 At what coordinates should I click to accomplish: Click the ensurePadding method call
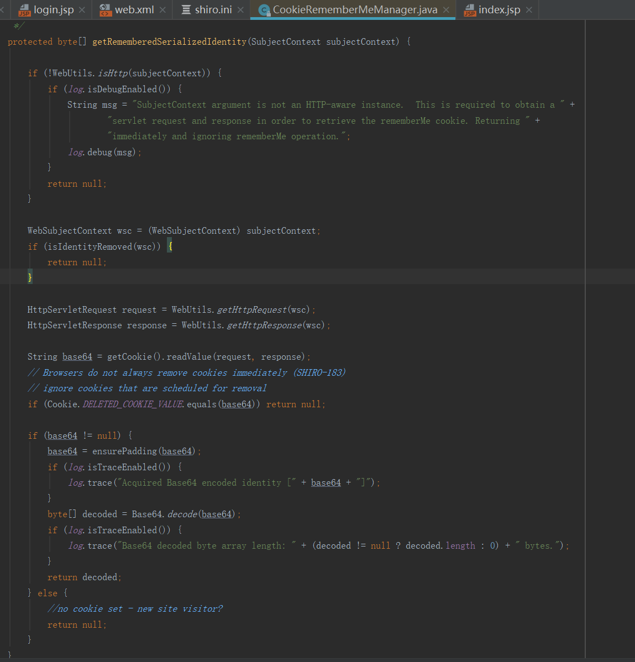[x=124, y=451]
